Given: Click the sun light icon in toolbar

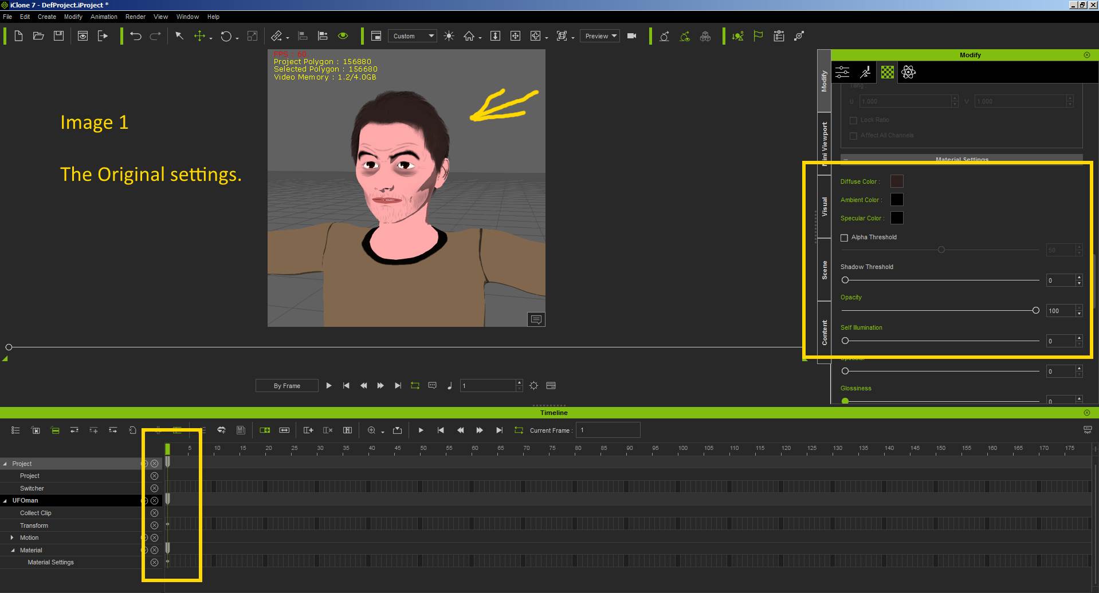Looking at the screenshot, I should 449,36.
